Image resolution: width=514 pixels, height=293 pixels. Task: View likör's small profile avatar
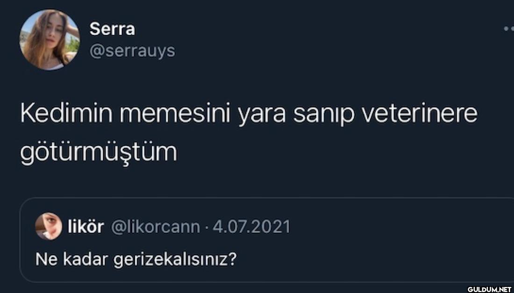(x=49, y=226)
